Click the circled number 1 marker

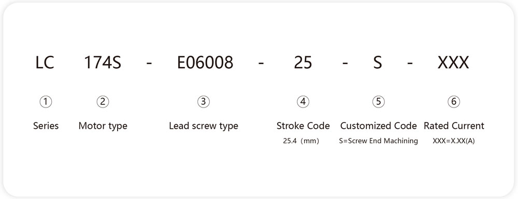pos(46,102)
